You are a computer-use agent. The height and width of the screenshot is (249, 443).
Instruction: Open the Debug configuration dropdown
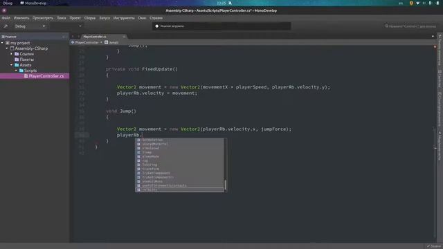[30, 26]
